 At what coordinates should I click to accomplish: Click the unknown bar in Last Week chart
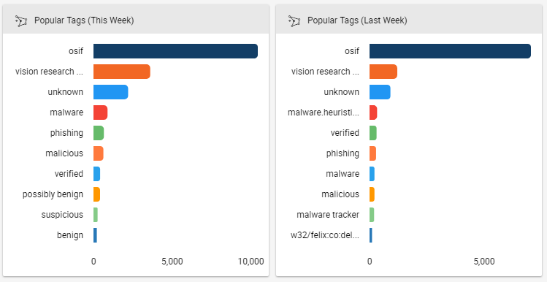[380, 92]
